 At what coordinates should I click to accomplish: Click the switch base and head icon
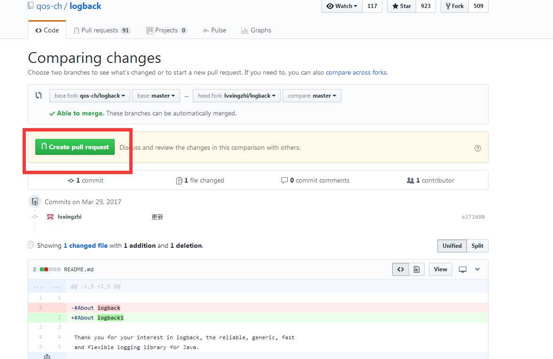coord(39,95)
